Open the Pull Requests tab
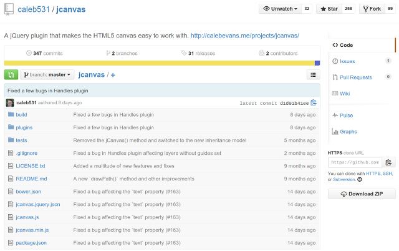The width and height of the screenshot is (399, 251). (356, 77)
